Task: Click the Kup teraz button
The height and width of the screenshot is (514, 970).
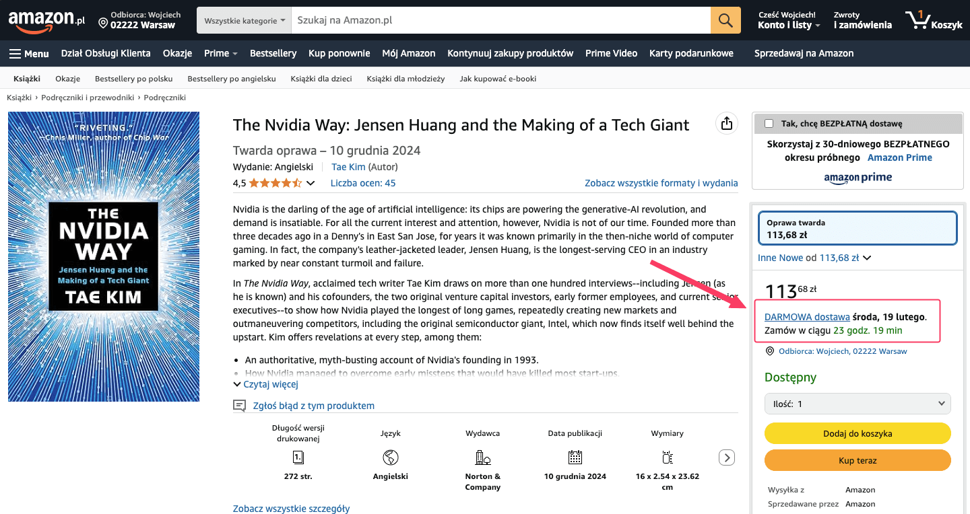Action: coord(857,461)
